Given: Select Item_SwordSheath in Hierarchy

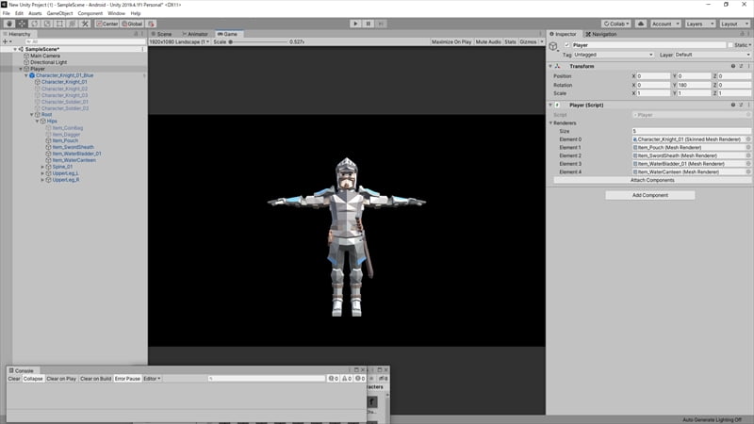Looking at the screenshot, I should (x=73, y=147).
